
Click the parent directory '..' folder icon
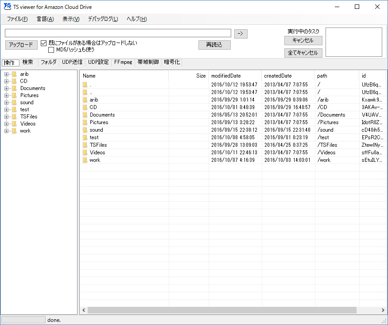point(85,92)
